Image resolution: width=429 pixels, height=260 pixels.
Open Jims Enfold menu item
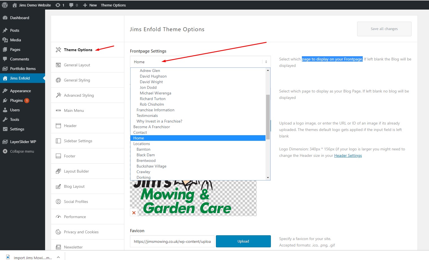(x=23, y=78)
